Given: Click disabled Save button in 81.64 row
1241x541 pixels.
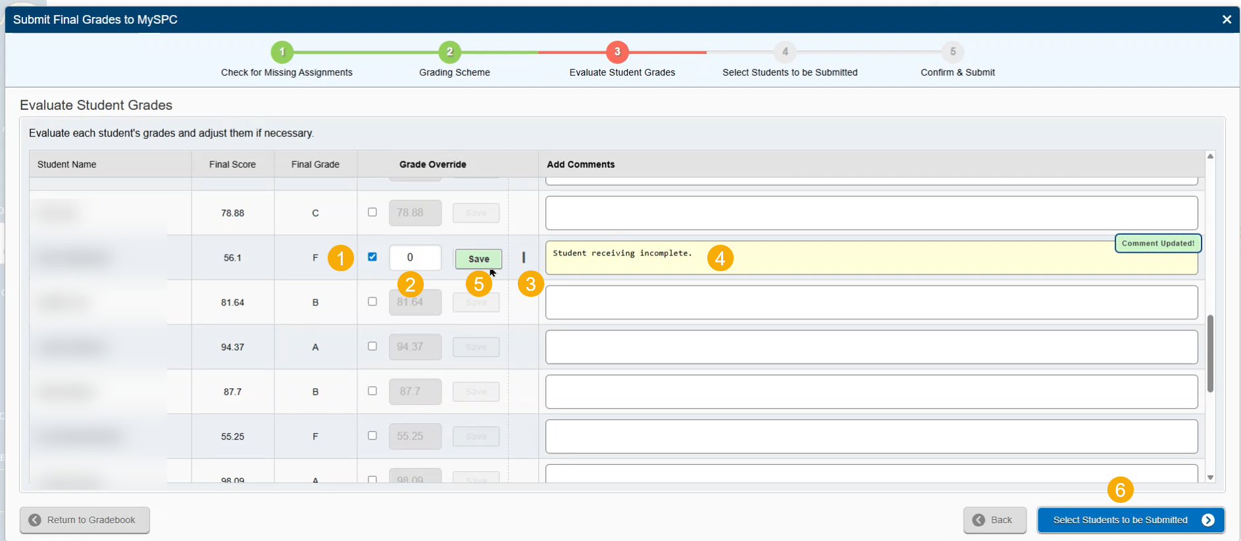Looking at the screenshot, I should pos(476,303).
